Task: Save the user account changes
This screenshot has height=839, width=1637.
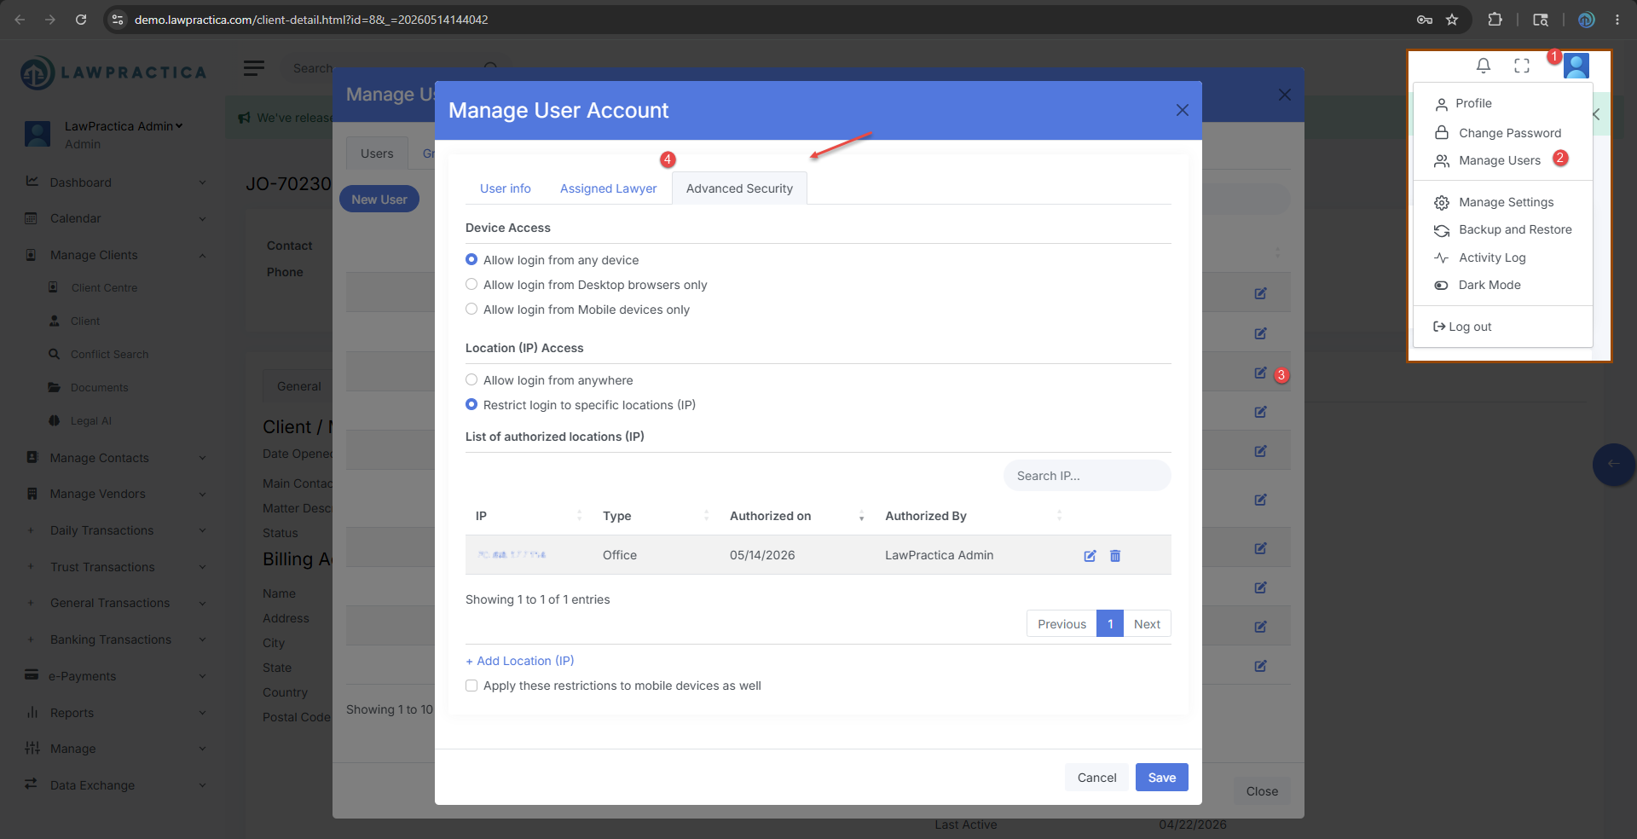Action: (1161, 778)
